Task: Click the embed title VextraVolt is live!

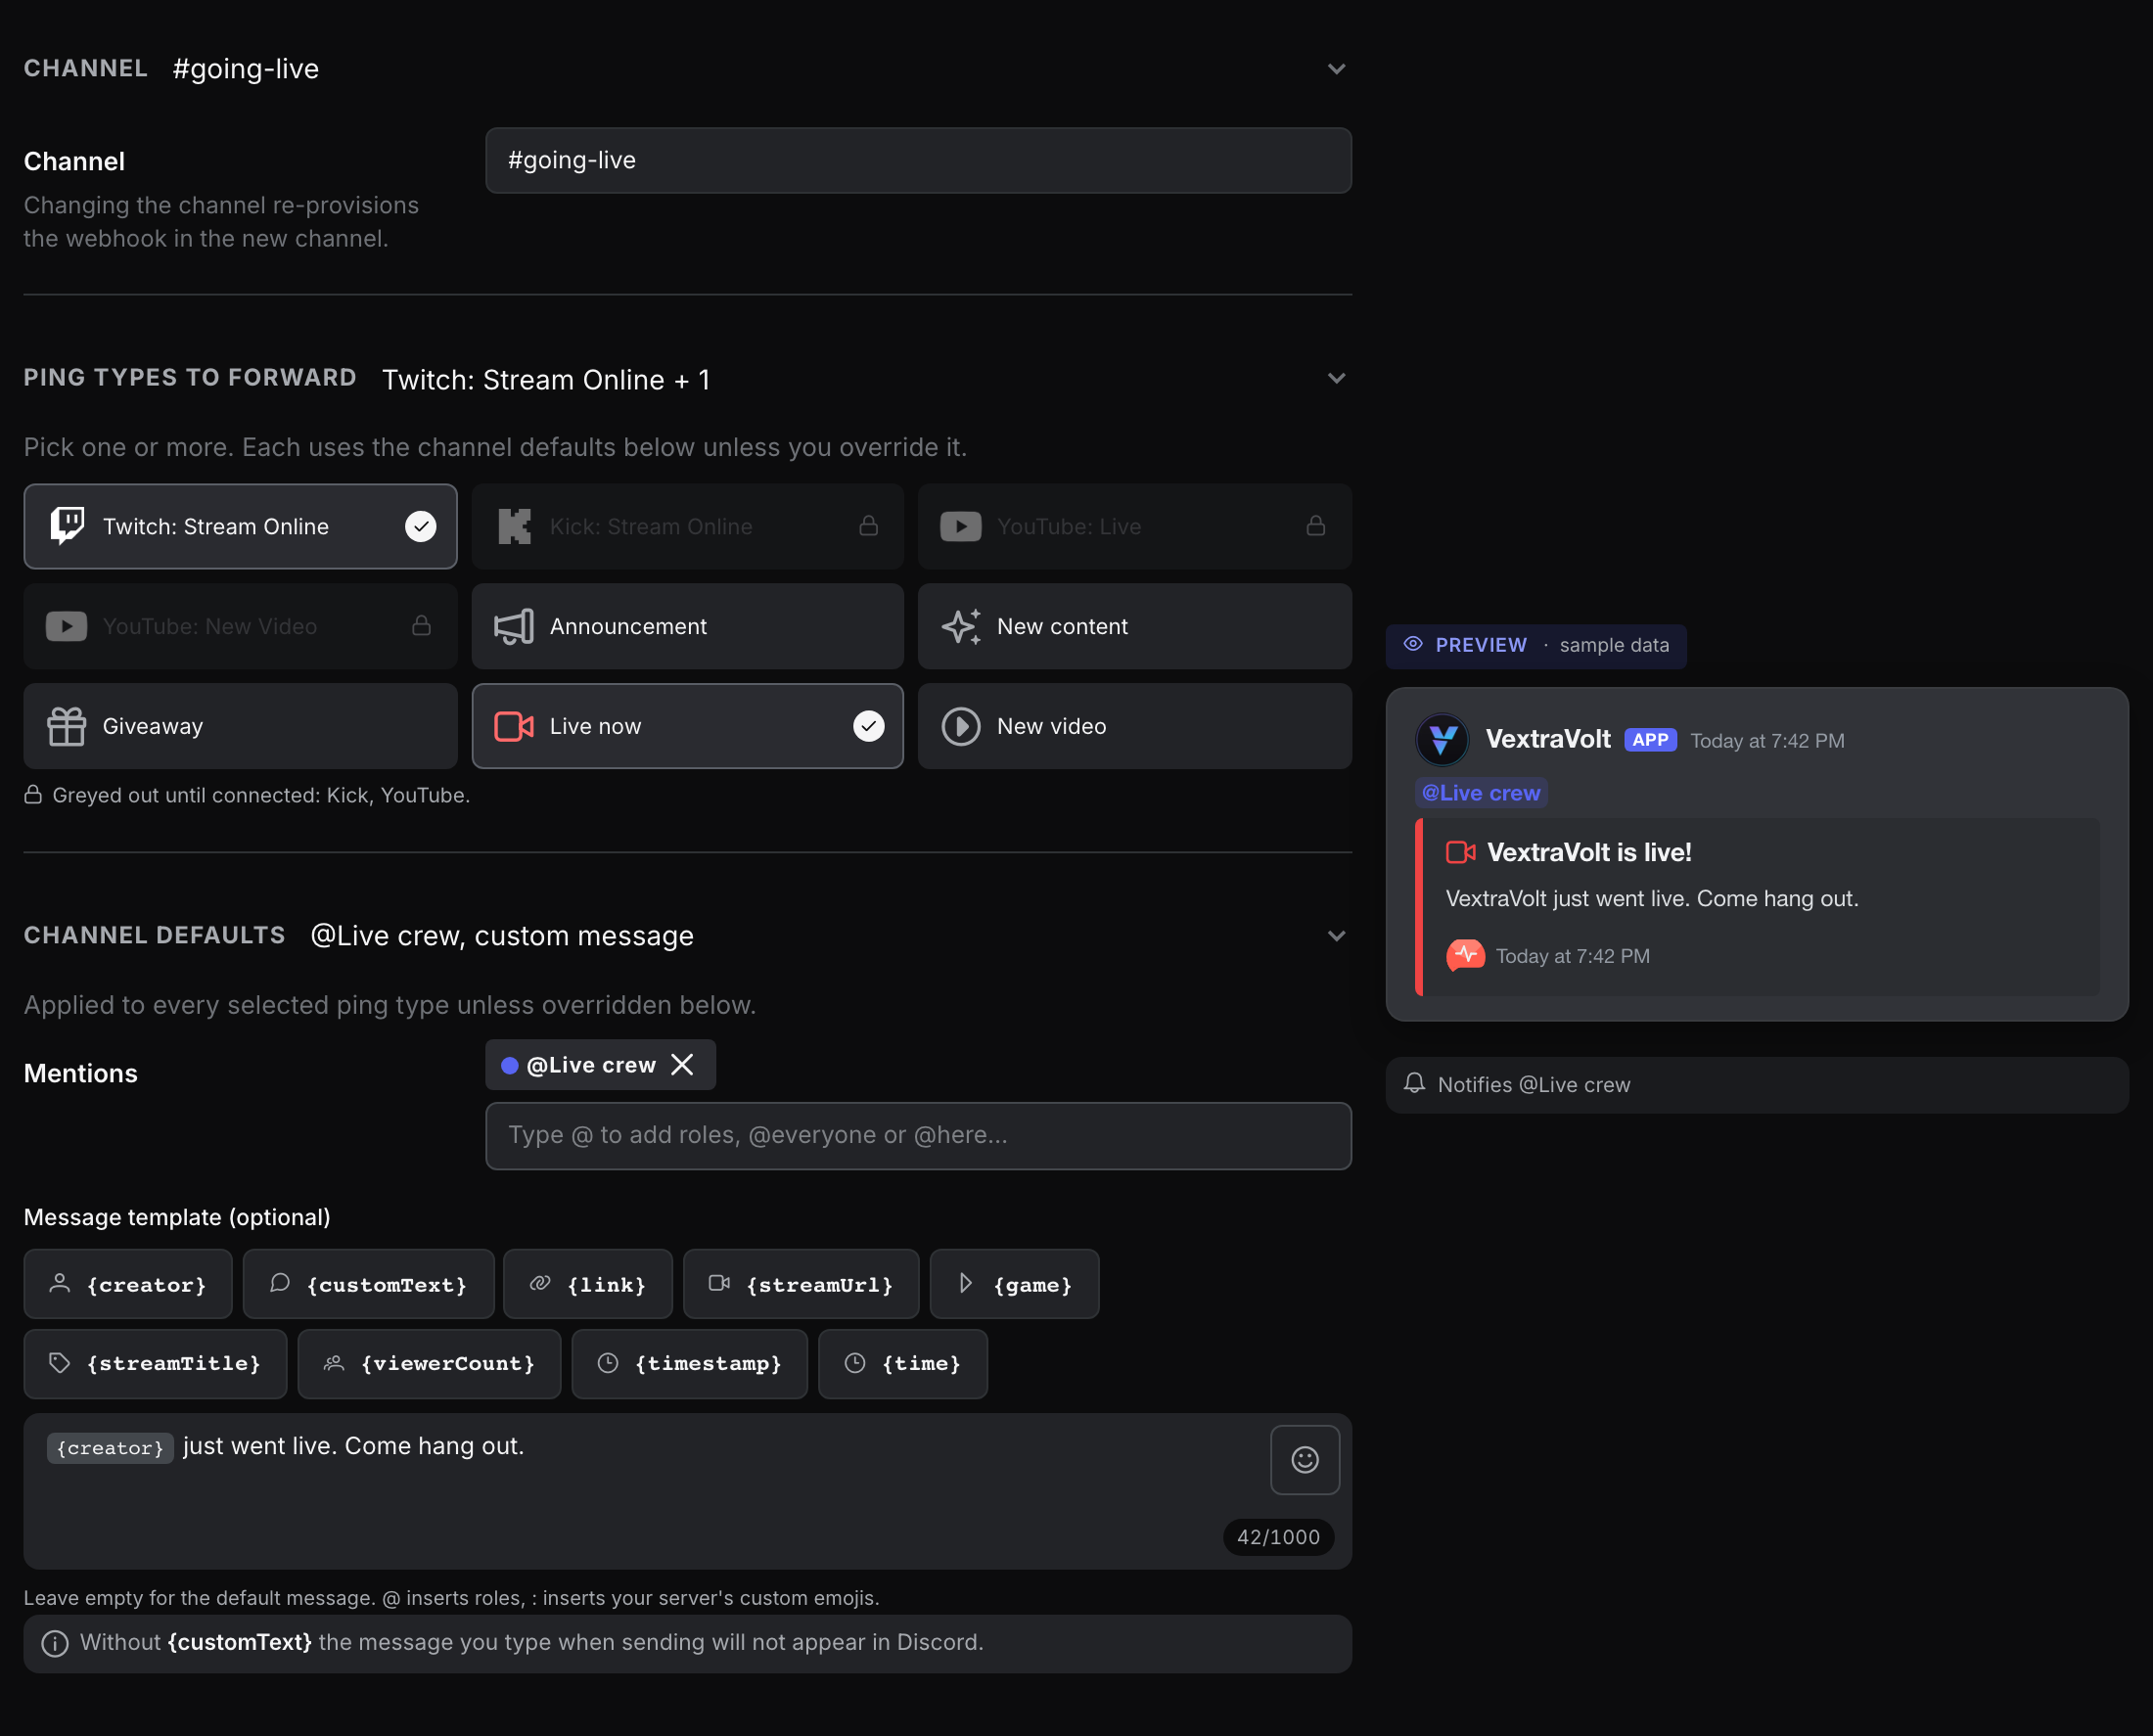Action: point(1589,853)
